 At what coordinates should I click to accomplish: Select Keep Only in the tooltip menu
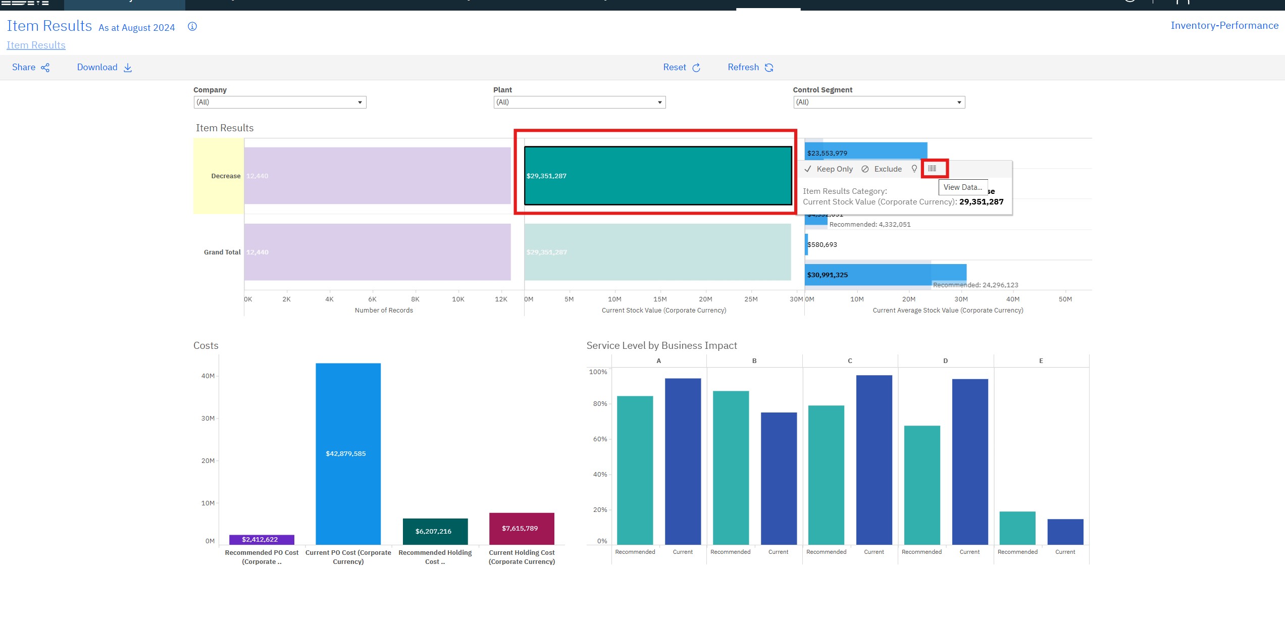835,169
